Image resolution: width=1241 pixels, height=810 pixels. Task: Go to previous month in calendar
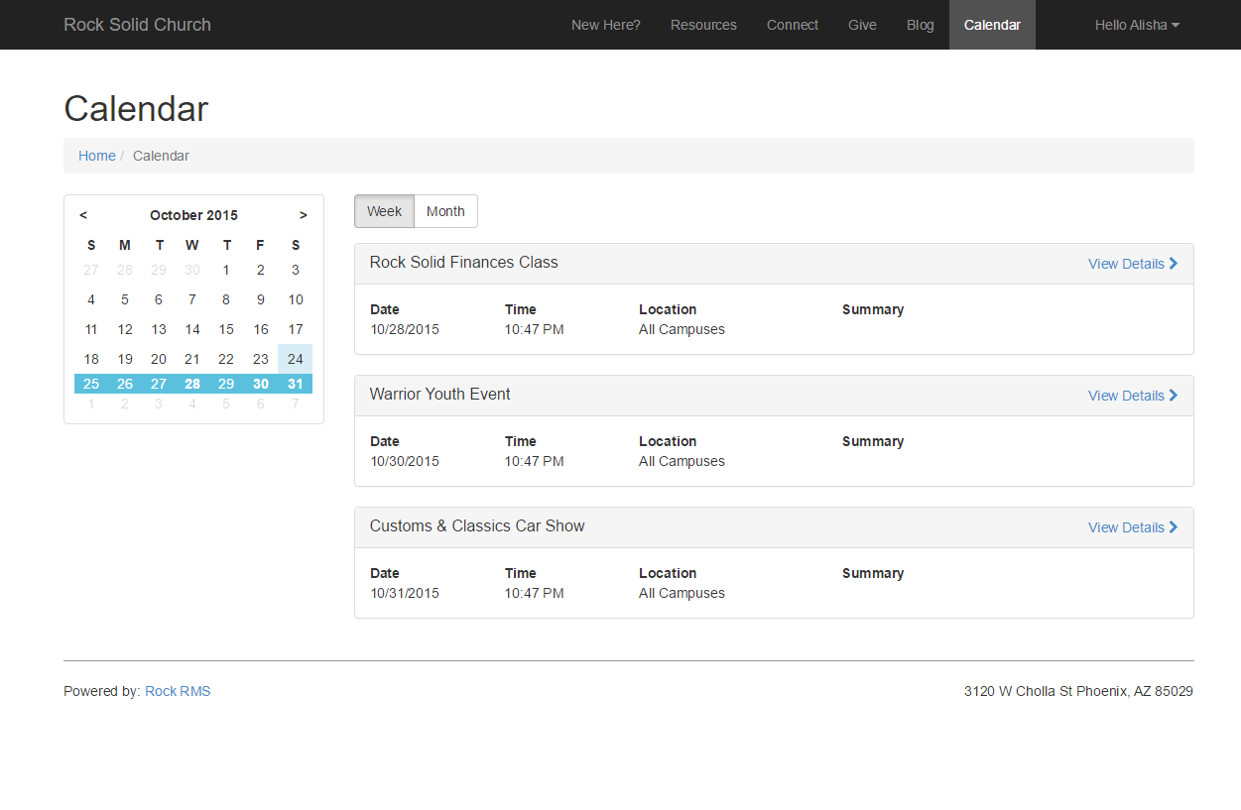click(x=83, y=215)
